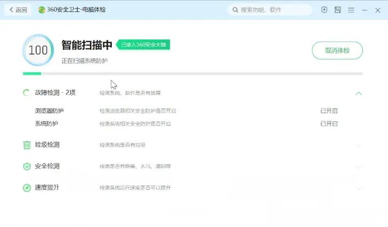Screen dimensions: 388x227
Task: Click the 检测系统运行速度是否可以提升 description
Action: pos(135,188)
